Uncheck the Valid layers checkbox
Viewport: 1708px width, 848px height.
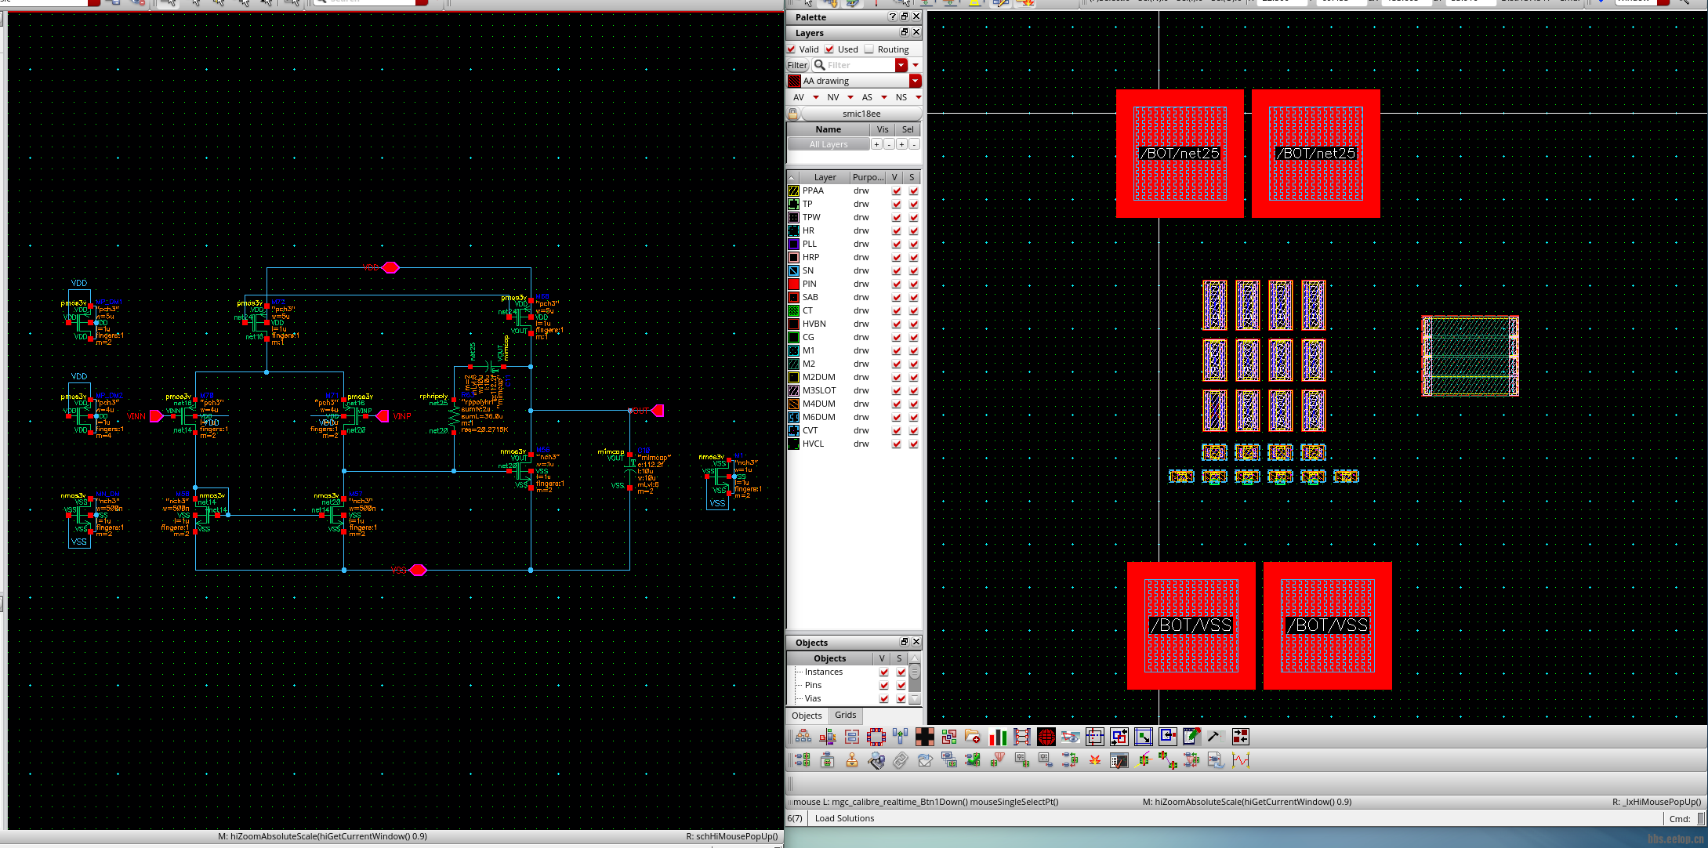pyautogui.click(x=792, y=49)
